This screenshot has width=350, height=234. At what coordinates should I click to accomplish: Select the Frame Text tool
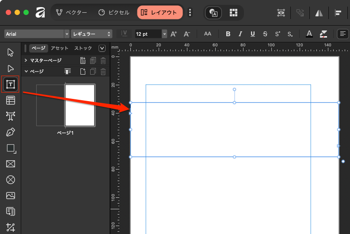pos(11,84)
